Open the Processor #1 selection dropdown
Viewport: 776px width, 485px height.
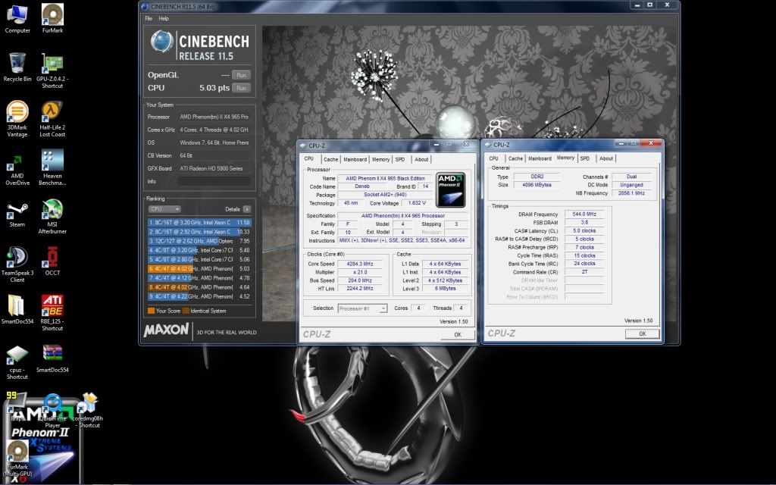[x=361, y=308]
